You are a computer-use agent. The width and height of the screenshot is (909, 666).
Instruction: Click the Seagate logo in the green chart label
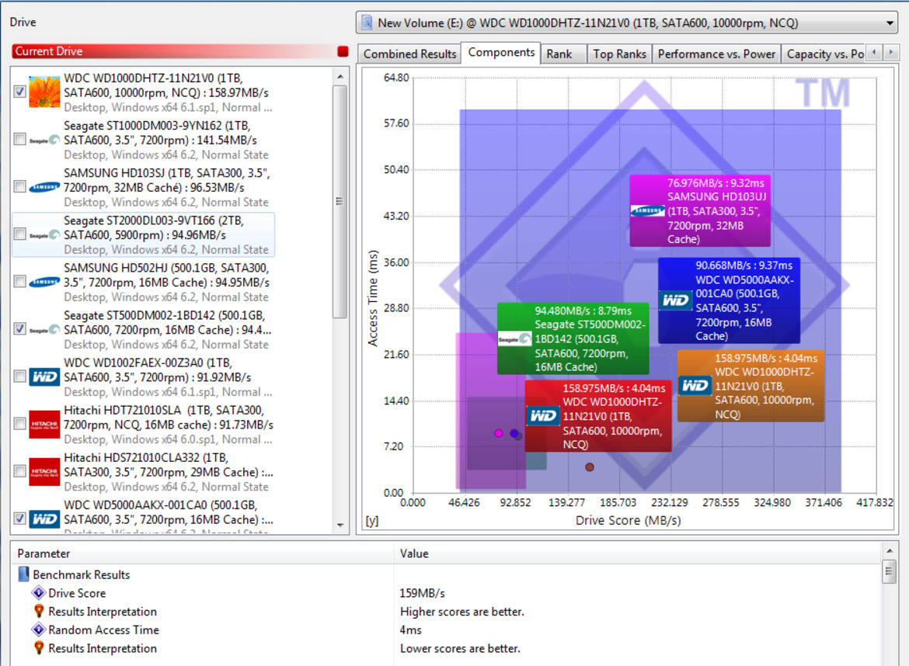click(x=515, y=338)
